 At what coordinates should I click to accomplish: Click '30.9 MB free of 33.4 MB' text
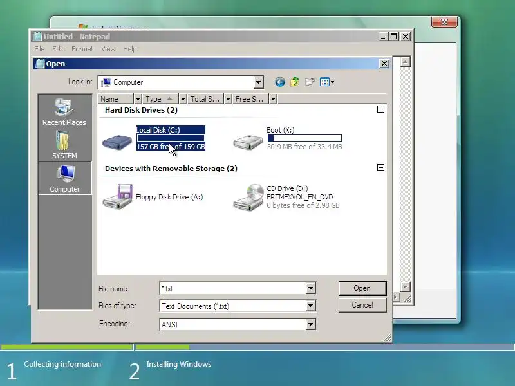(304, 147)
